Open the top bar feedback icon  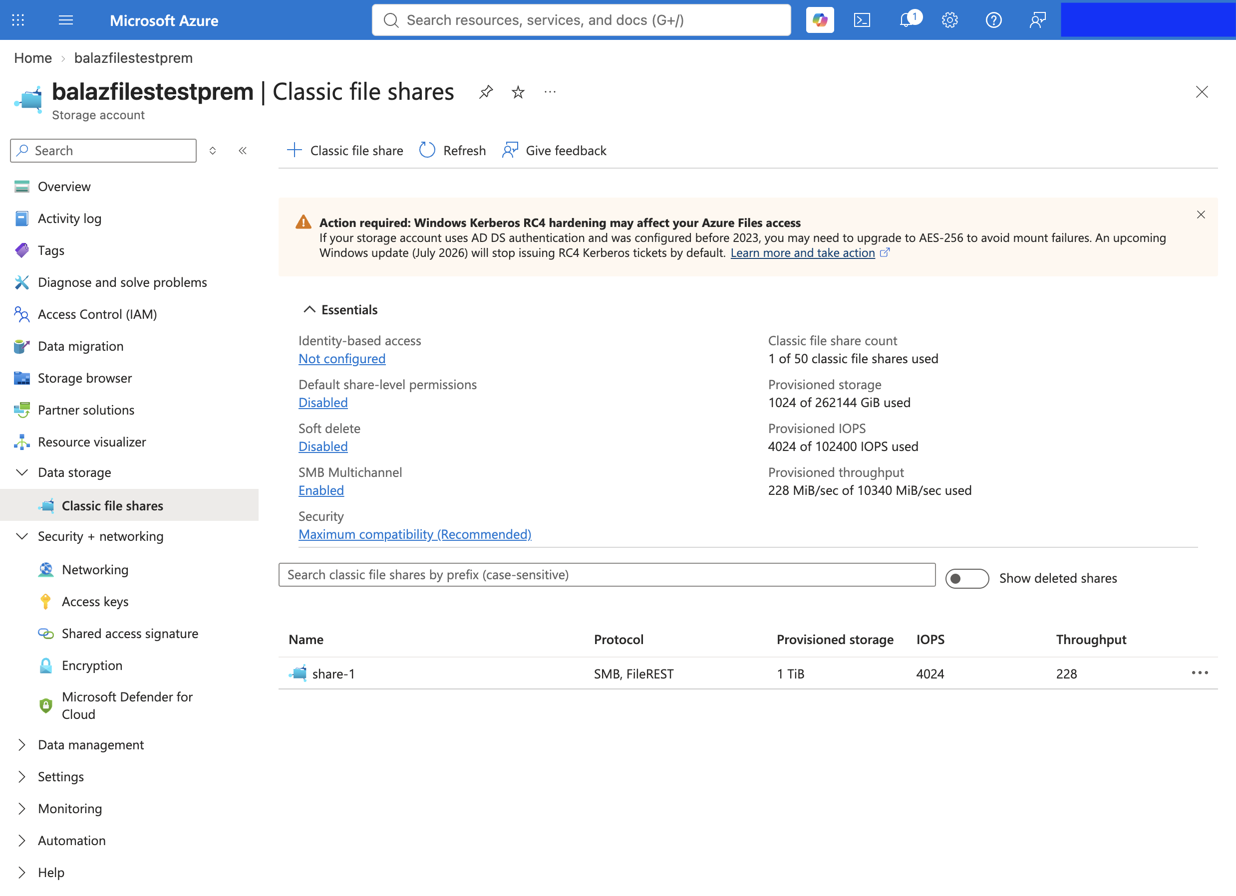[1038, 20]
